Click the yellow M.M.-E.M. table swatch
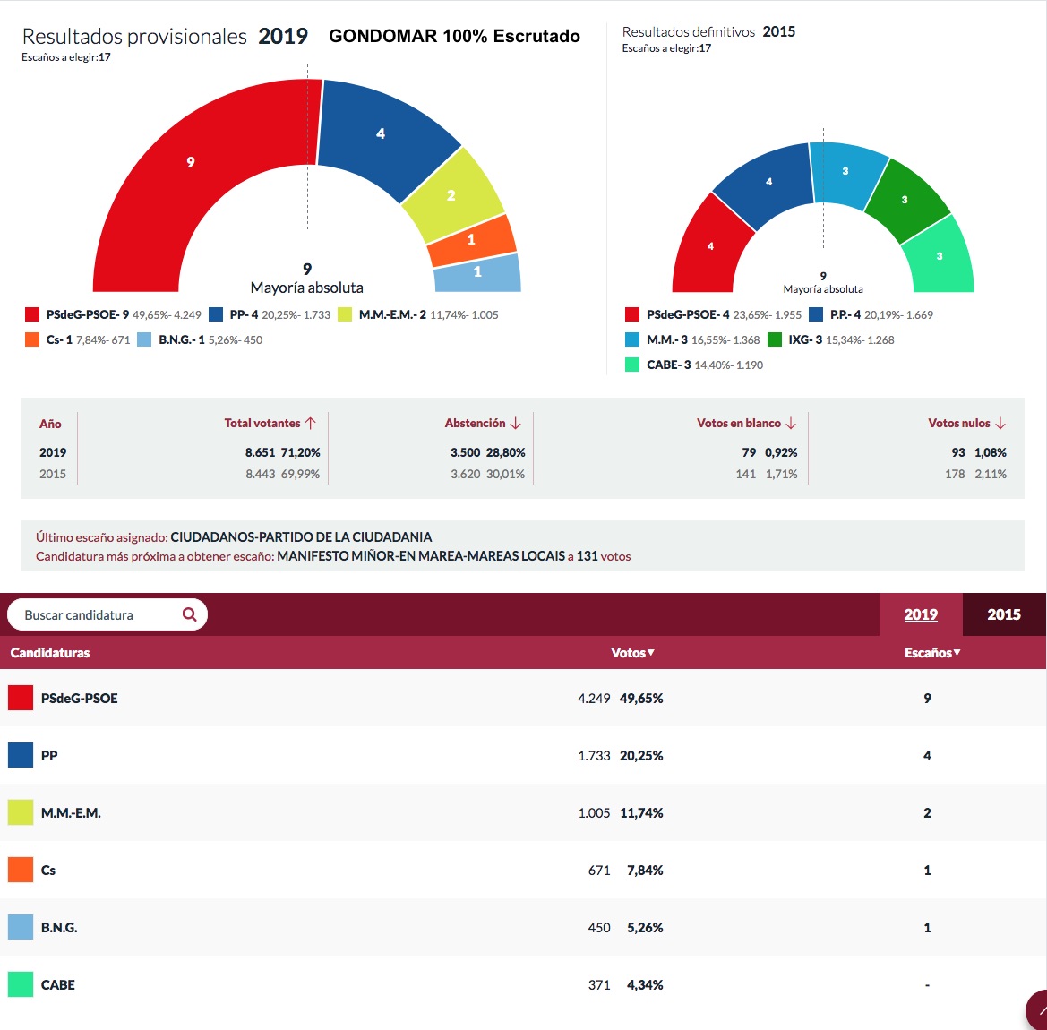Image resolution: width=1047 pixels, height=1030 pixels. pyautogui.click(x=21, y=812)
